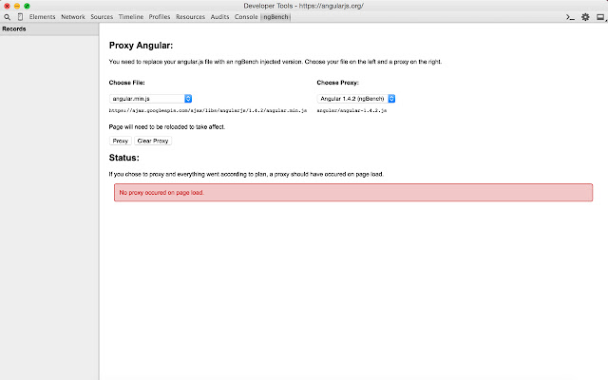This screenshot has width=608, height=380.
Task: Open the Choose File dropdown
Action: tap(151, 98)
